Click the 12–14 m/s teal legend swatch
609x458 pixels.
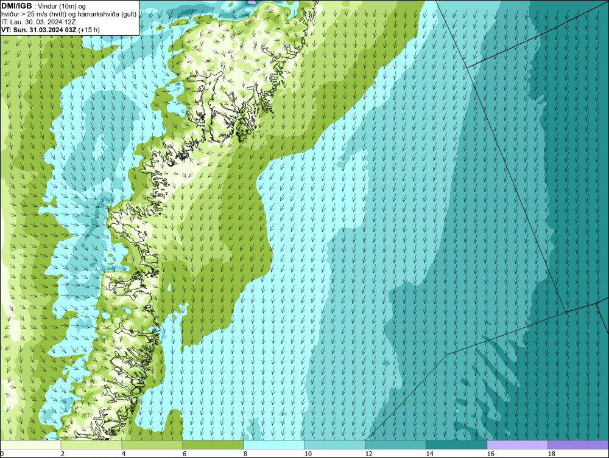396,445
